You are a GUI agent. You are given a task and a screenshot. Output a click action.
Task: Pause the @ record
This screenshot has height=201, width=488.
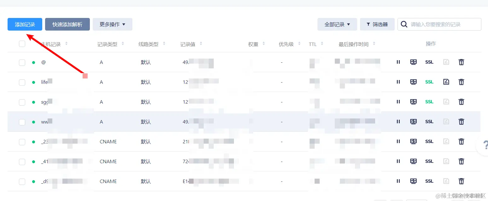point(398,62)
